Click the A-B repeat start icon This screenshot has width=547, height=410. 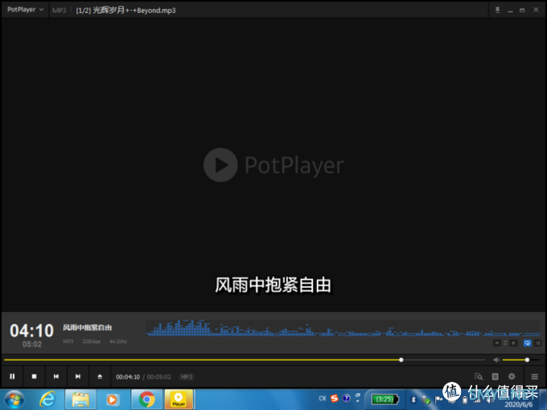coord(497,343)
